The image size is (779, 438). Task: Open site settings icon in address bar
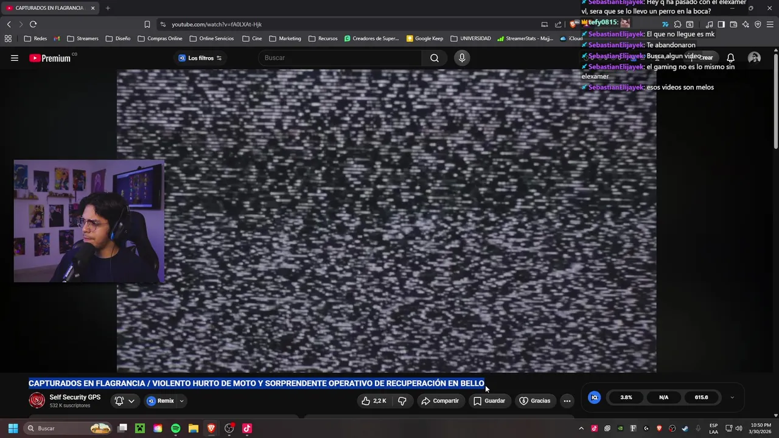(162, 24)
